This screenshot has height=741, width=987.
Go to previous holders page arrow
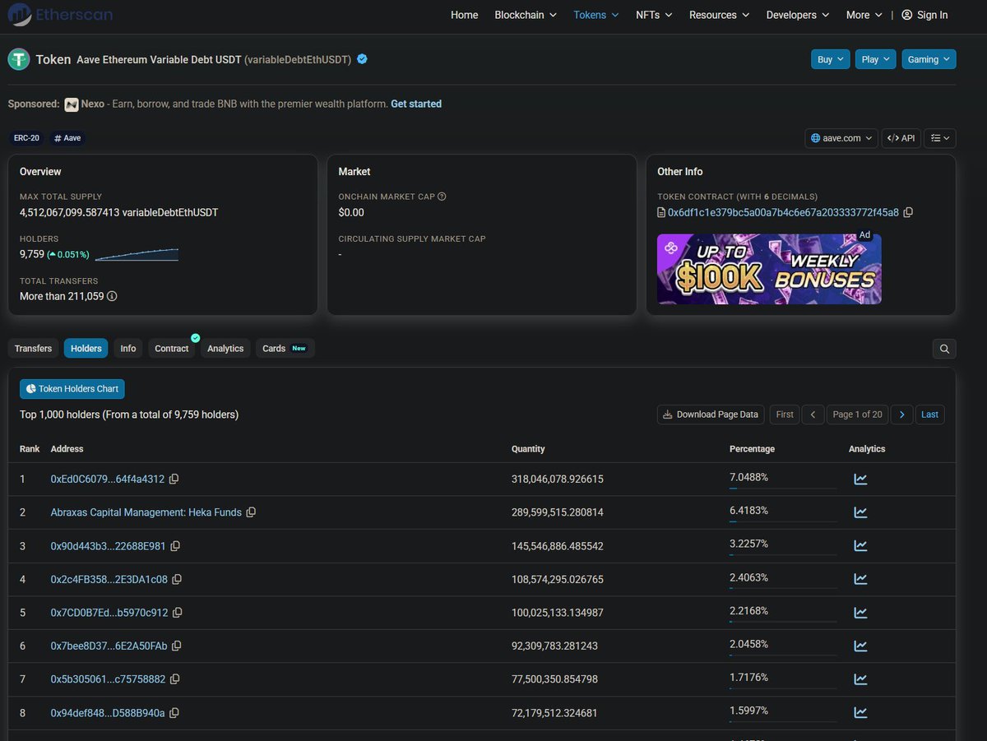coord(813,414)
